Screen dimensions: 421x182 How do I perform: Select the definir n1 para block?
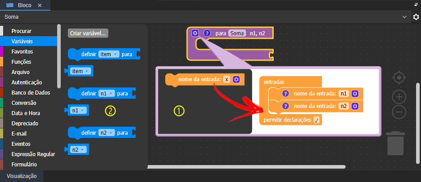[102, 94]
